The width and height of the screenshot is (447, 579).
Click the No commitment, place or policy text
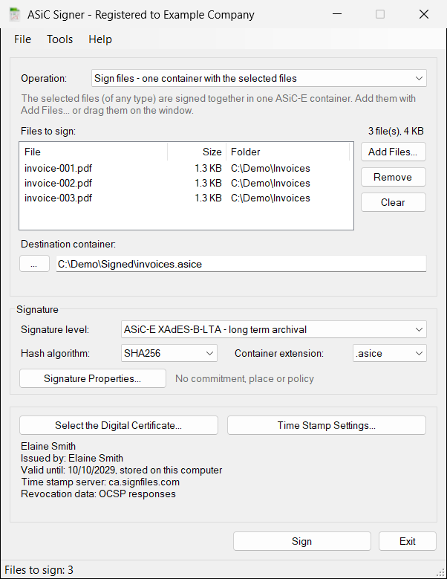[x=244, y=378]
